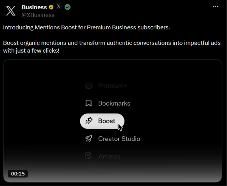Screen dimensions: 227x186
Task: Click the Premium+ badge icon
Action: [89, 85]
